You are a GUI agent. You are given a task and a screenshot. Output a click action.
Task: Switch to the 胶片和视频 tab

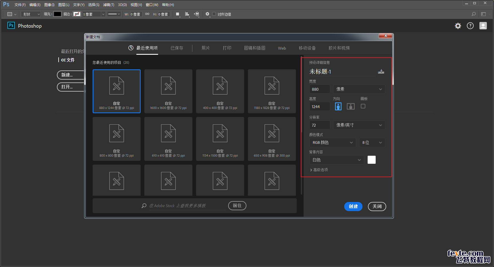(339, 48)
